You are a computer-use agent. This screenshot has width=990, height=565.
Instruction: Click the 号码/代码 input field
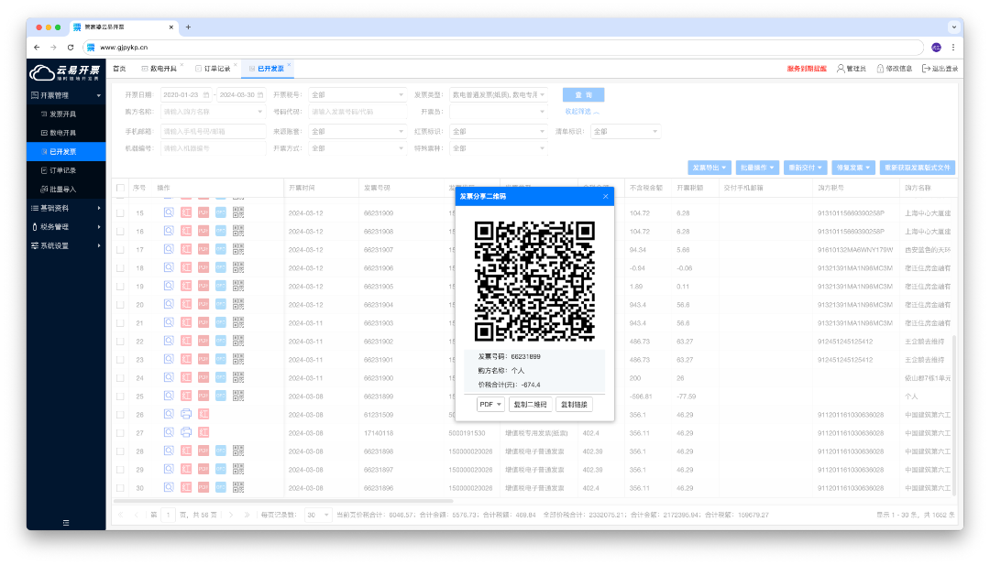click(357, 112)
